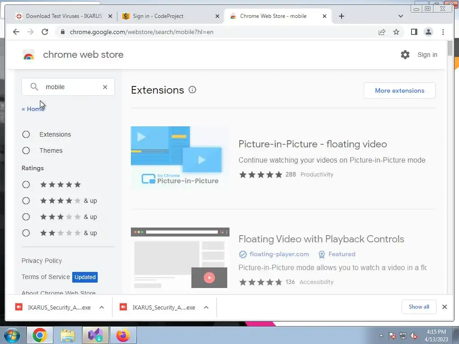Filter by five star rating
This screenshot has width=459, height=344.
(26, 185)
